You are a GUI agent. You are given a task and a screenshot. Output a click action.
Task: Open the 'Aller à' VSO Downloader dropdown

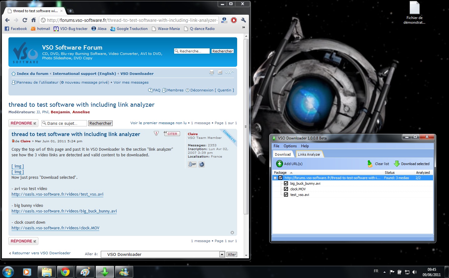pos(163,254)
